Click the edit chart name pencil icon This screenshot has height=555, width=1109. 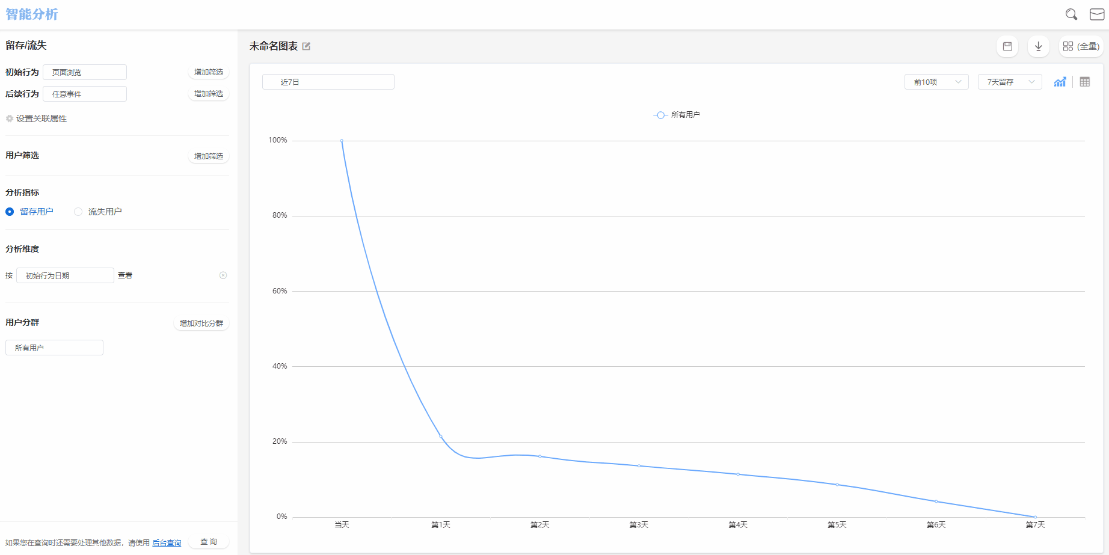[x=307, y=46]
